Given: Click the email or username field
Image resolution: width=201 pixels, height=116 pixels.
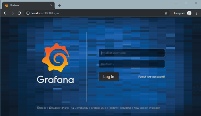Looking at the screenshot, I should point(132,53).
